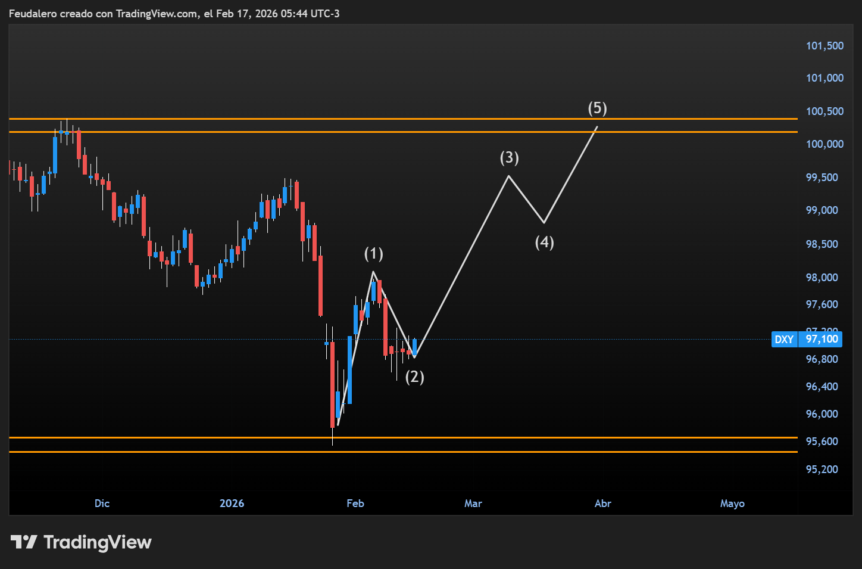Click the 98,500 price axis label
Image resolution: width=862 pixels, height=569 pixels.
[x=822, y=244]
